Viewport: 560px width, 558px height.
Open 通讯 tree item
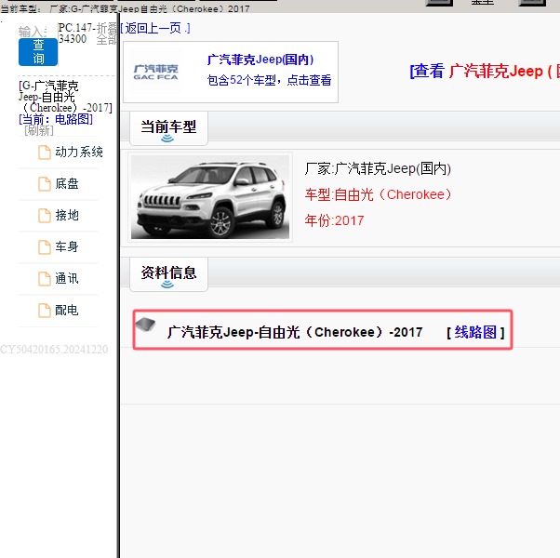coord(67,278)
